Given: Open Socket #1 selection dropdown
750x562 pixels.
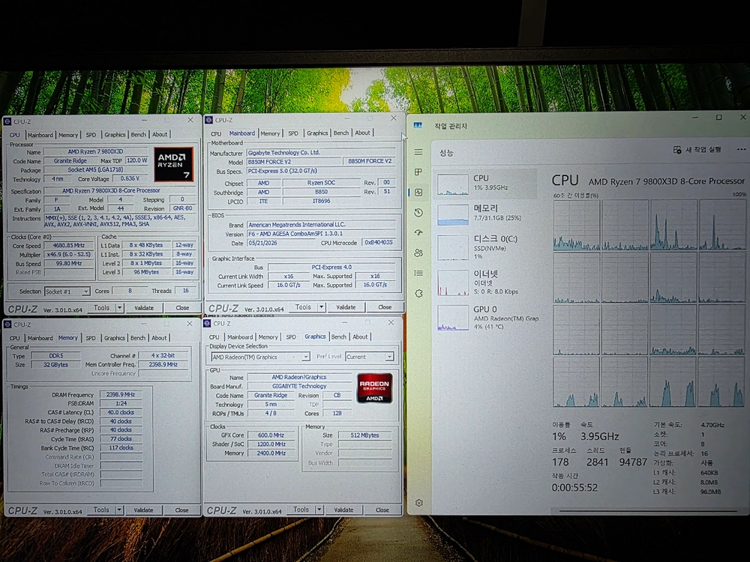Looking at the screenshot, I should (x=67, y=291).
